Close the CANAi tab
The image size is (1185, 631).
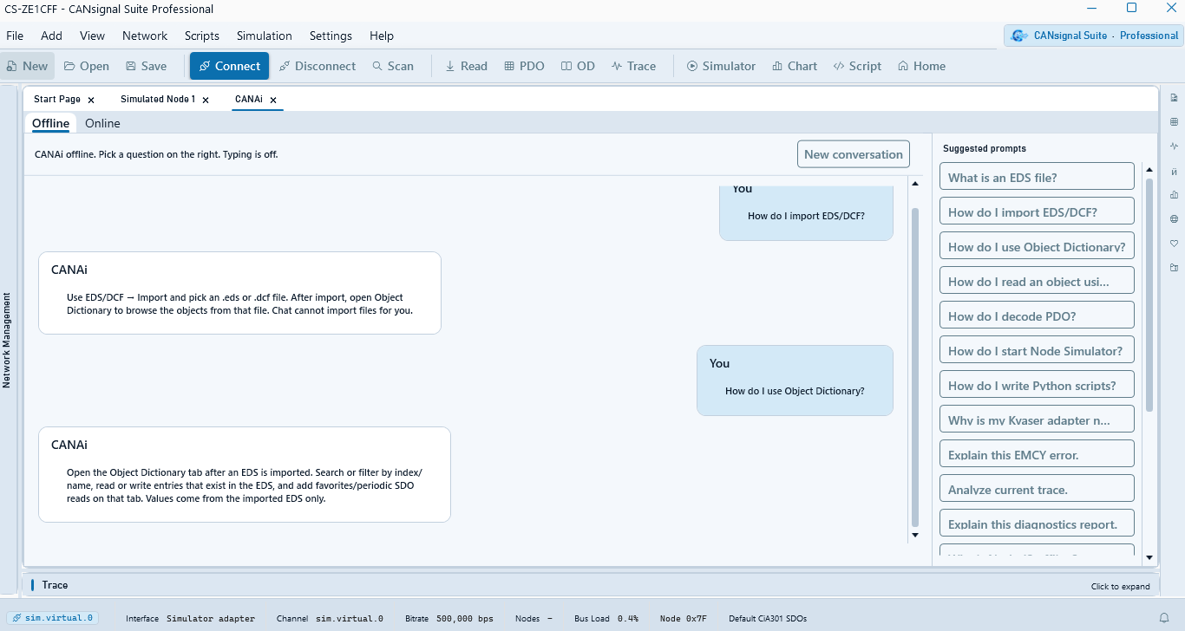coord(273,101)
